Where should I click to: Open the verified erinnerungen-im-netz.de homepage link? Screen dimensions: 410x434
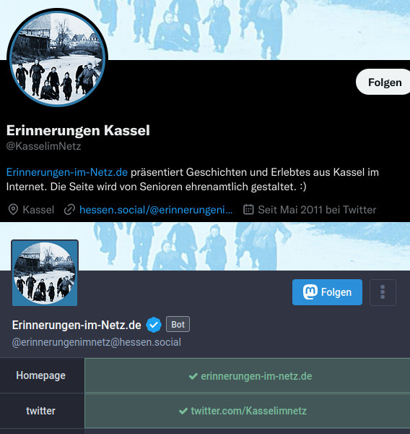pos(256,376)
